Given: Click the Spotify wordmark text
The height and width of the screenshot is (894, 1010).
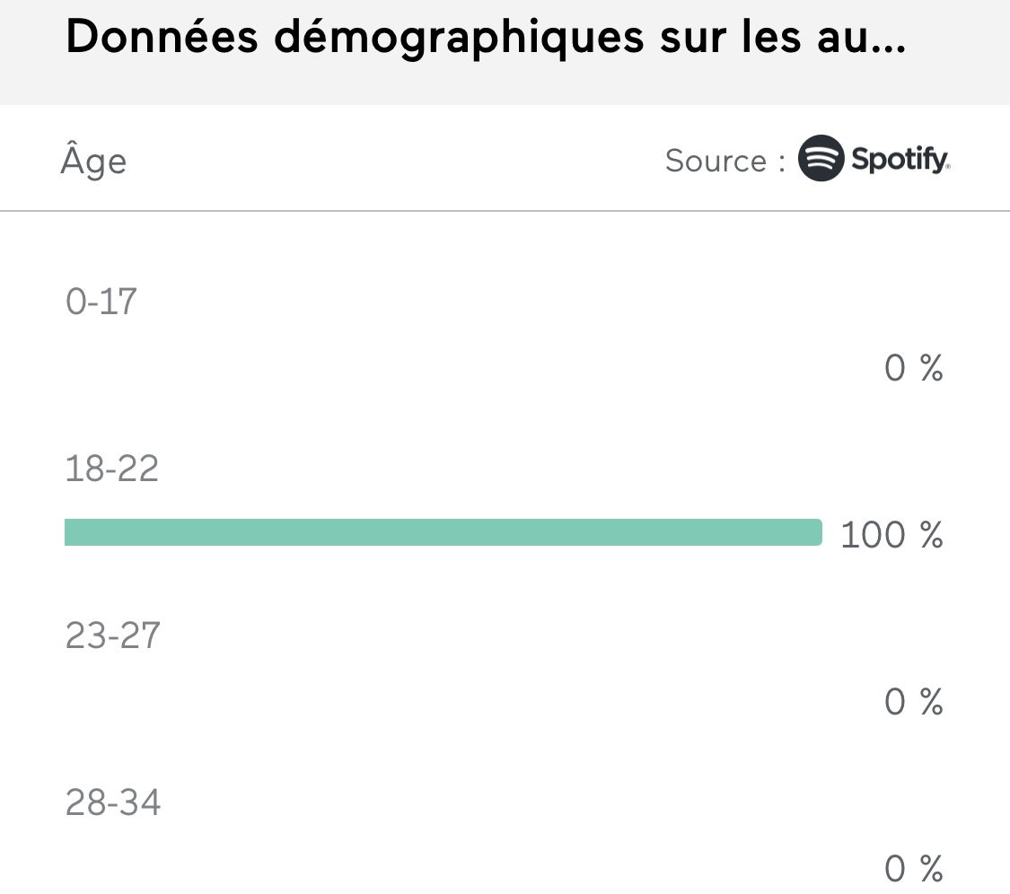Looking at the screenshot, I should pos(900,161).
